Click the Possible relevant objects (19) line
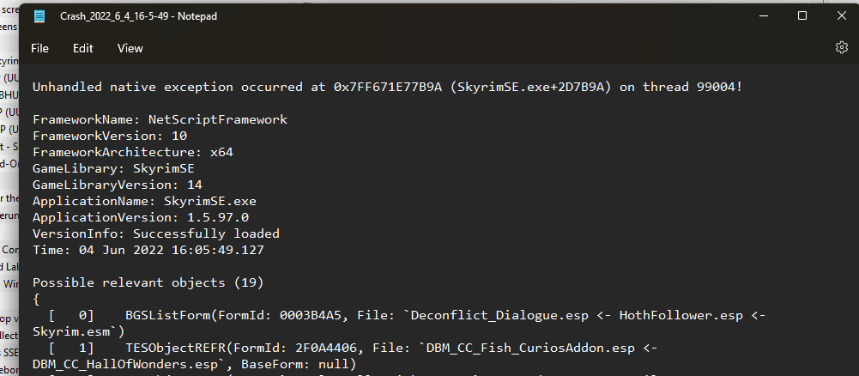 coord(148,282)
